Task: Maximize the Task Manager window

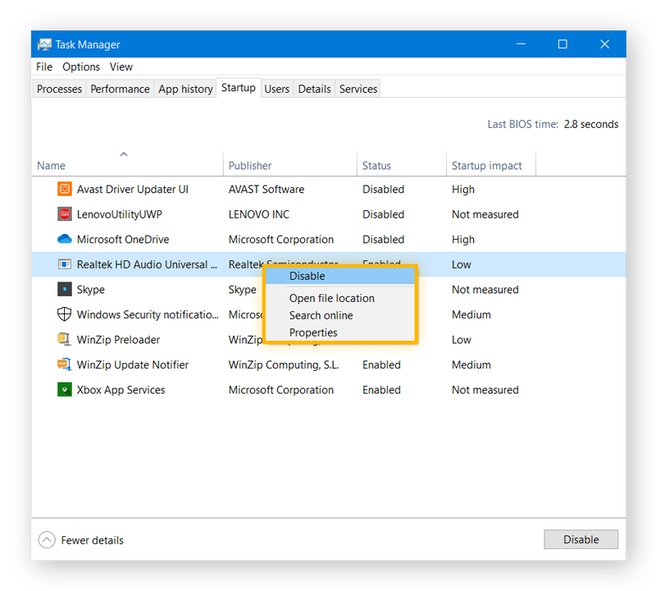Action: [x=563, y=44]
